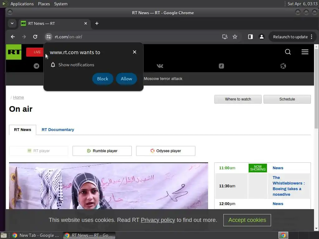This screenshot has width=319, height=239.
Task: Expand the tab search dropdown arrow
Action: click(x=12, y=23)
